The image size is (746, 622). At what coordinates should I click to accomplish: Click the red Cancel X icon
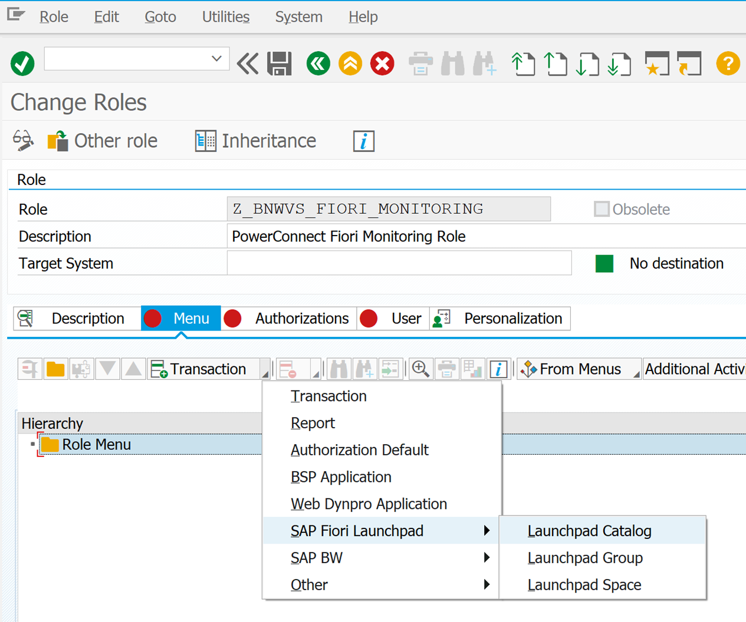click(x=382, y=64)
